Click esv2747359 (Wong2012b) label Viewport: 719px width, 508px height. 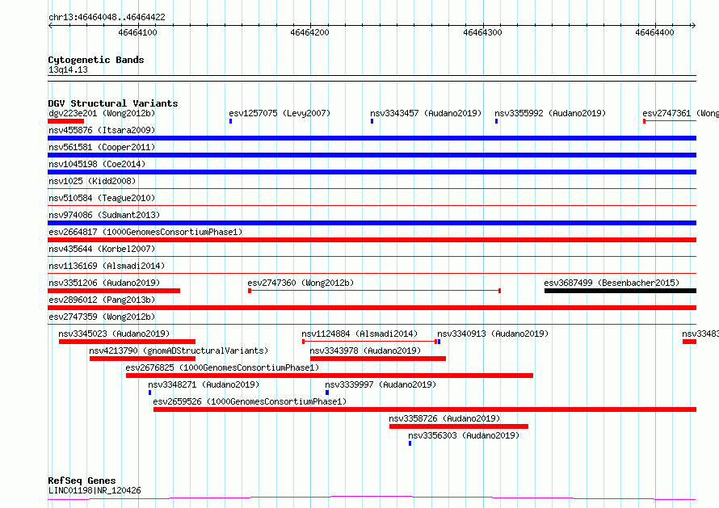(102, 317)
